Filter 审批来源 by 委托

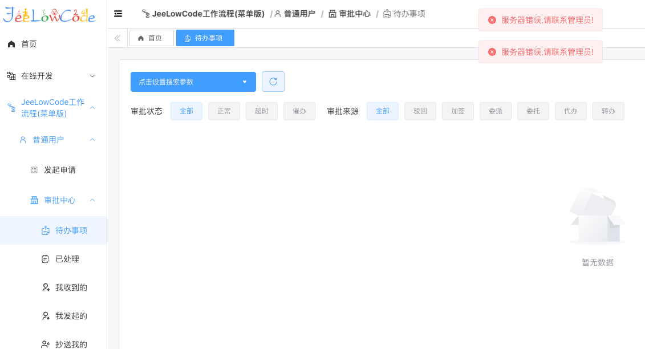533,111
